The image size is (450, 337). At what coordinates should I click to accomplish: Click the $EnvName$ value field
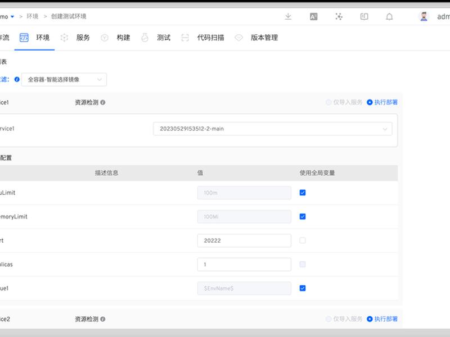pos(244,288)
